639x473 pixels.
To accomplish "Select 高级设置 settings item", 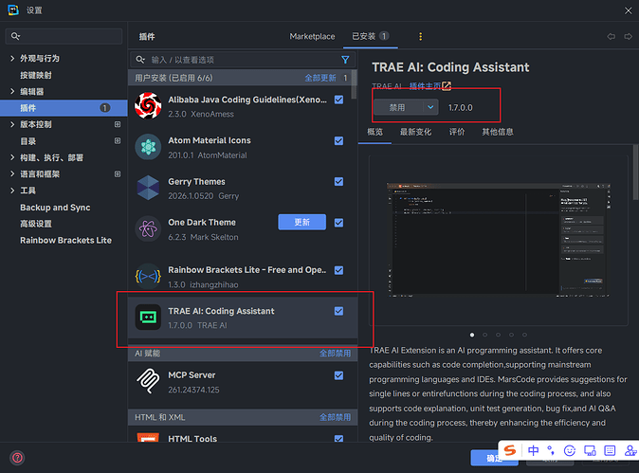I will 36,224.
